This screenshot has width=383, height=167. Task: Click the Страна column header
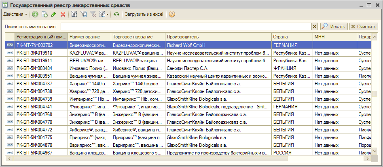pos(291,37)
